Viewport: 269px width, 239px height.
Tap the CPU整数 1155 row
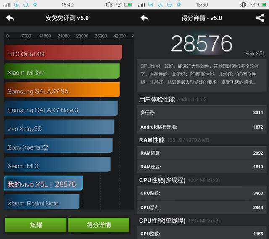click(202, 233)
